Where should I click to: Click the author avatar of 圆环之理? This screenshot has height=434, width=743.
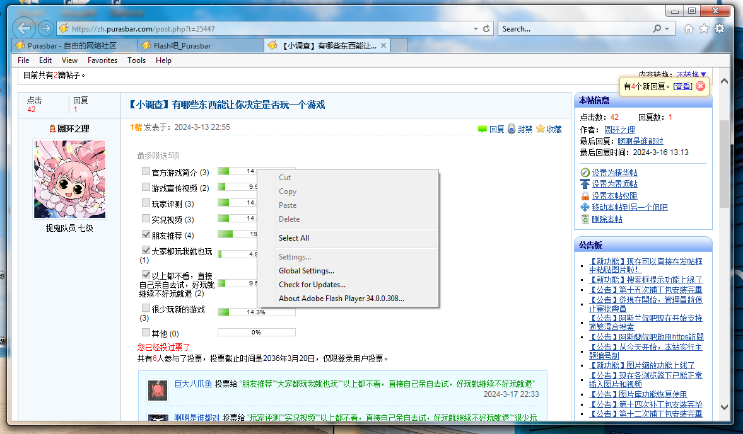69,179
